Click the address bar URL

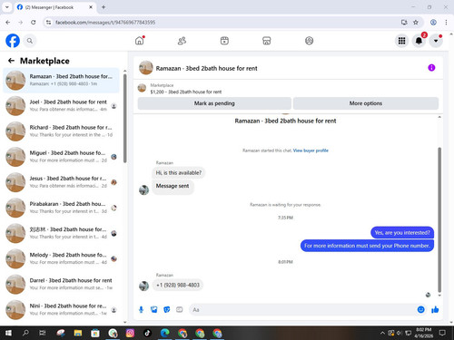click(x=105, y=23)
